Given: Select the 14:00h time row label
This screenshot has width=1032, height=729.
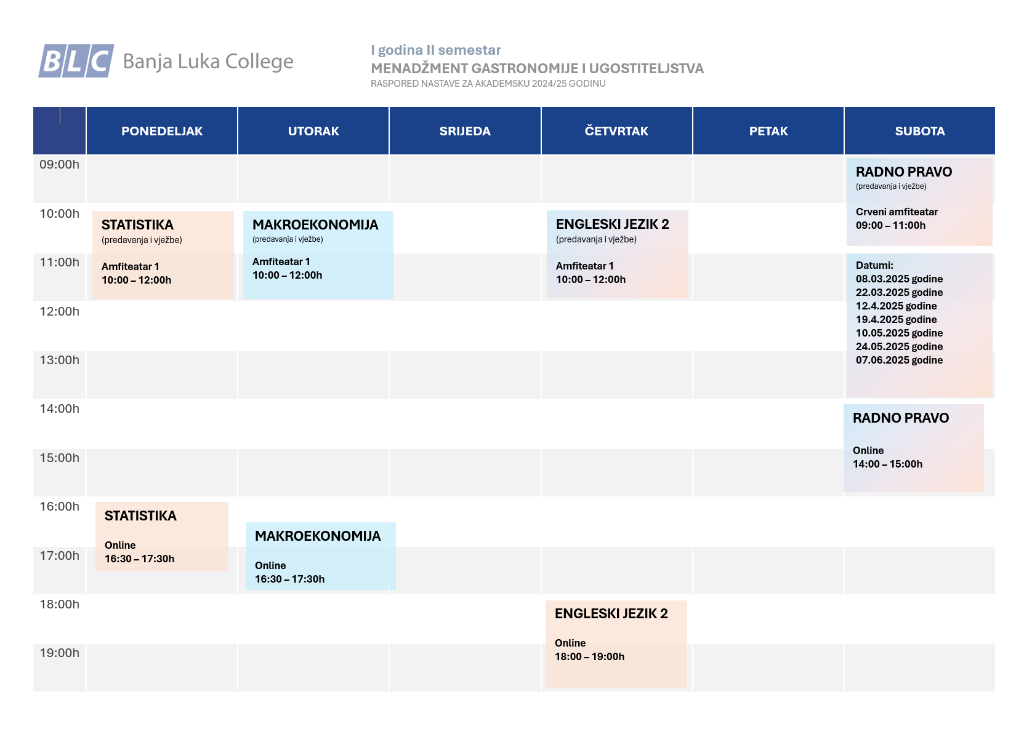Looking at the screenshot, I should (x=60, y=408).
